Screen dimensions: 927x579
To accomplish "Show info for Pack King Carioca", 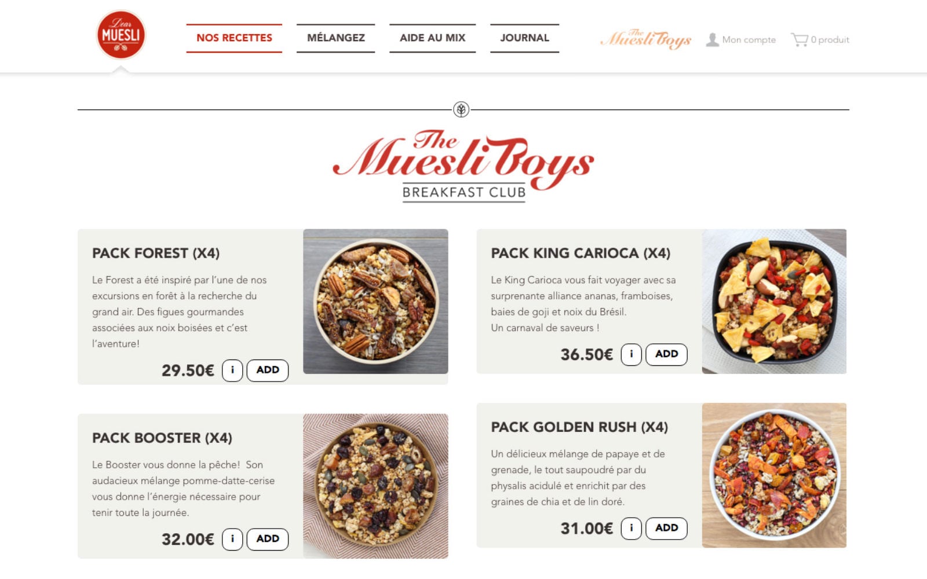I will point(631,354).
